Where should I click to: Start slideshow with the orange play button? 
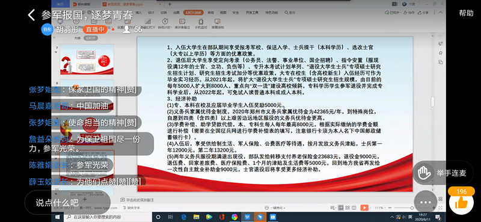tap(364, 208)
